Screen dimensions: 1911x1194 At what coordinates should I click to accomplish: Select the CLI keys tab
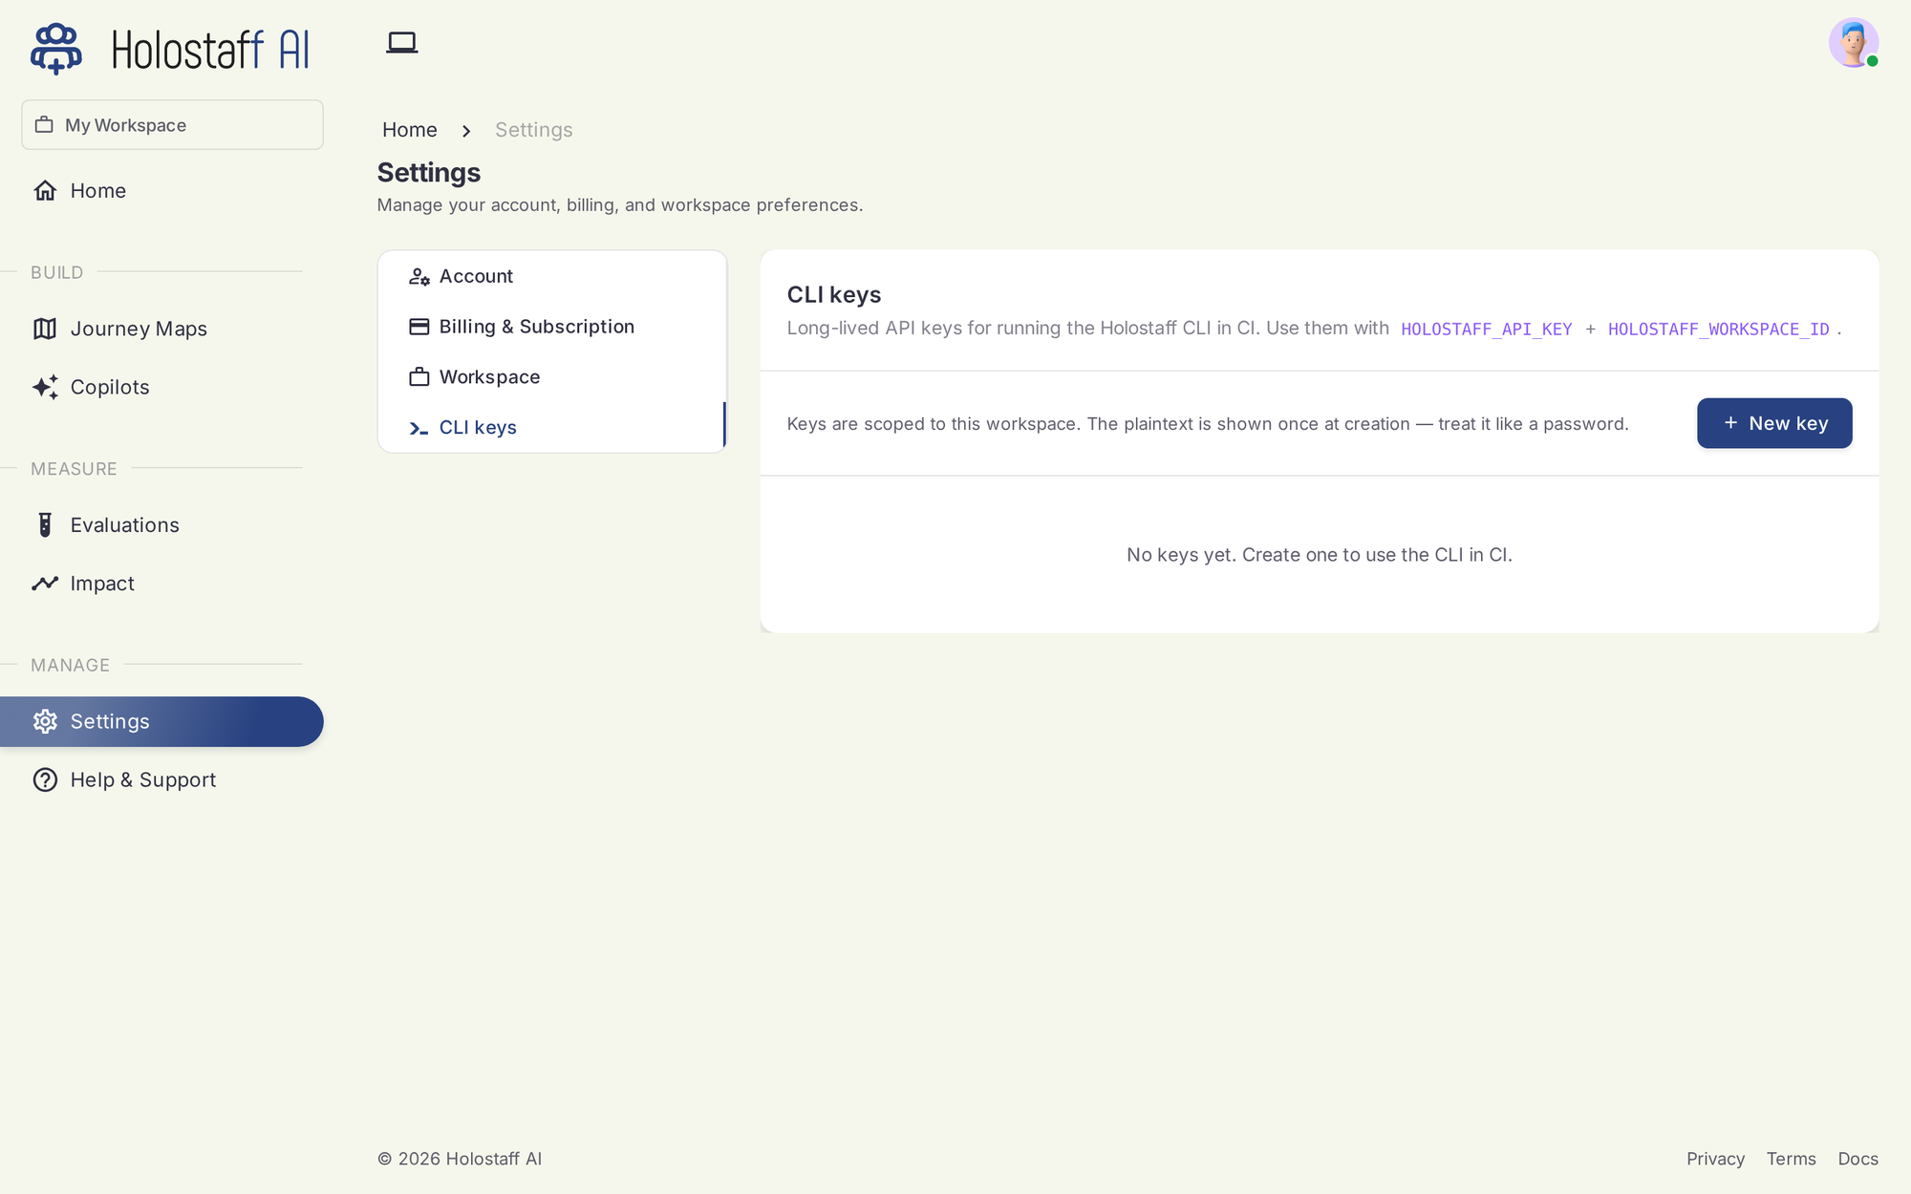[x=552, y=427]
